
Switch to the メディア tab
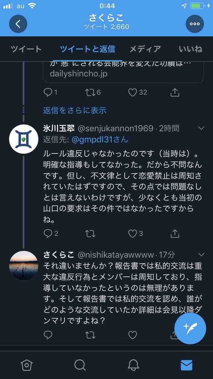(145, 49)
